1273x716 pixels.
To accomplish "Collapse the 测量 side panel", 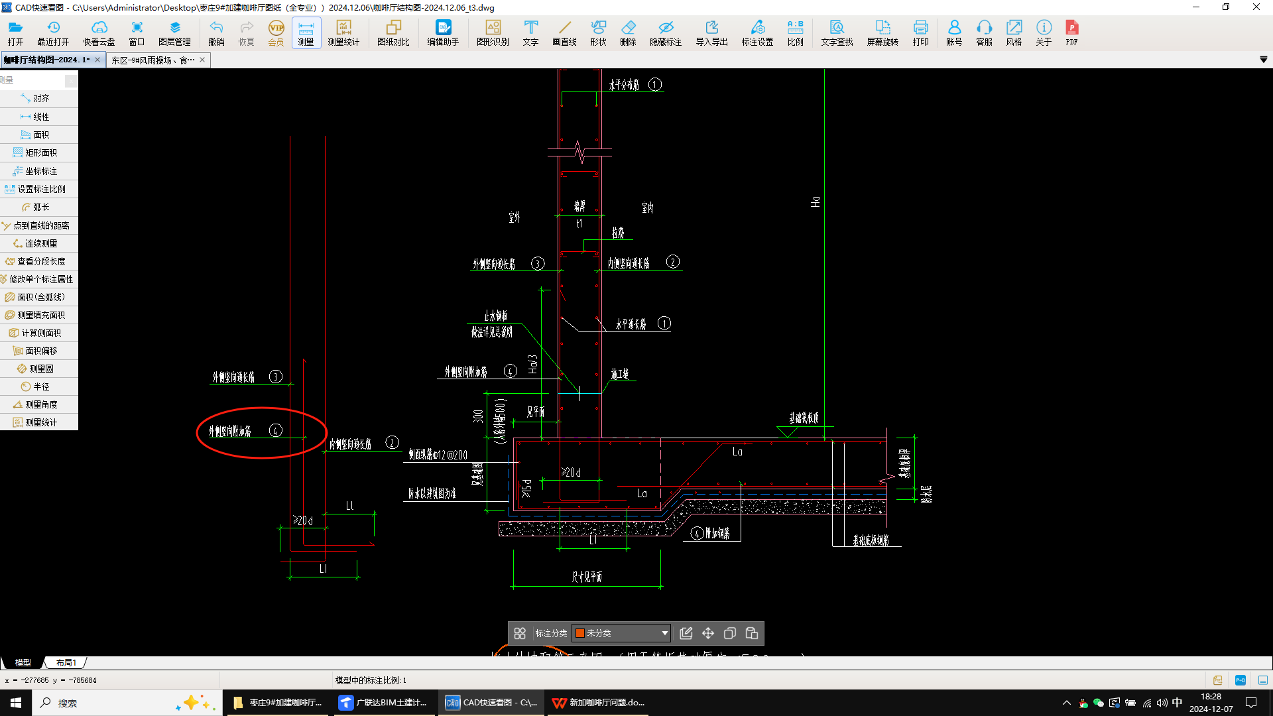I will point(71,80).
